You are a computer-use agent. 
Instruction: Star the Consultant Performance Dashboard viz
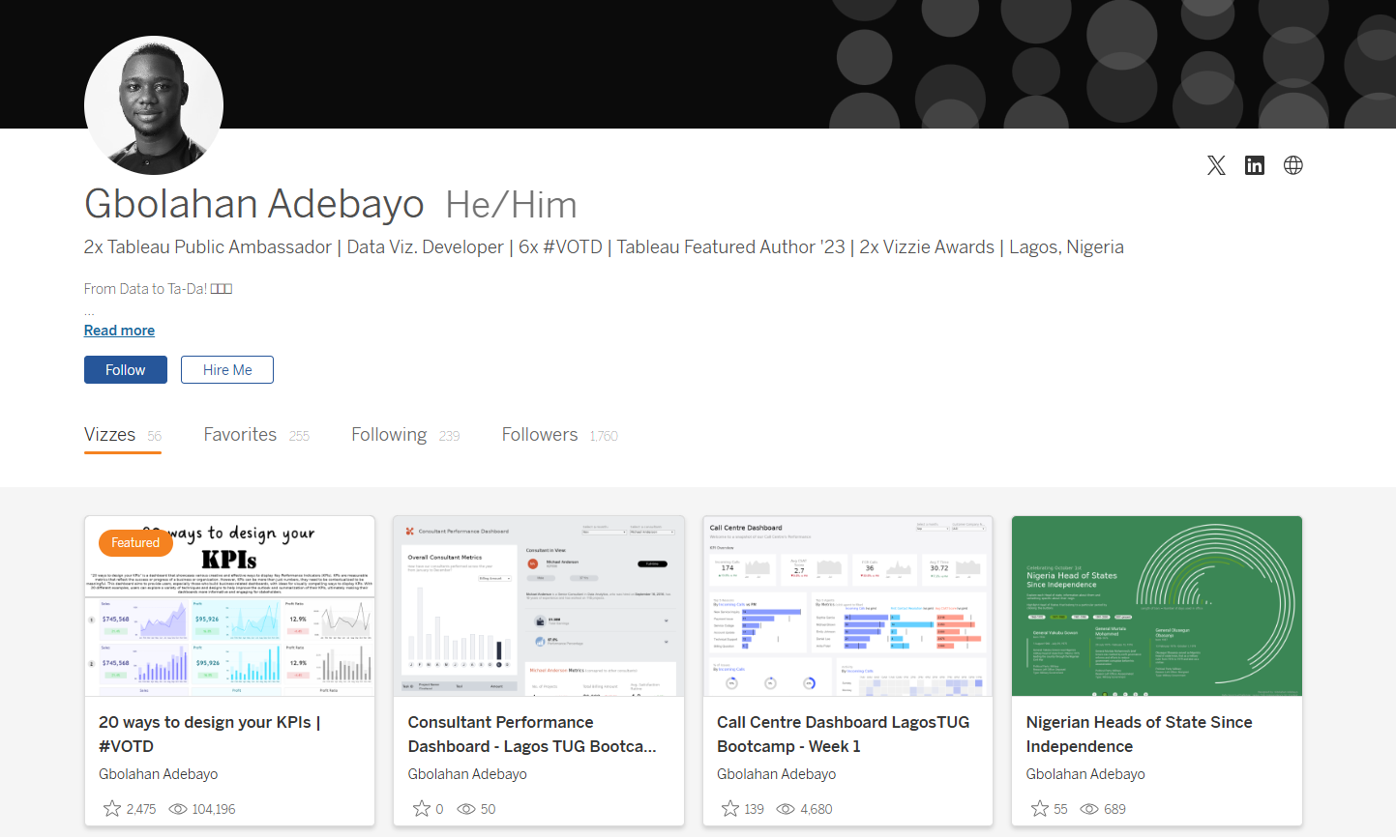click(422, 809)
